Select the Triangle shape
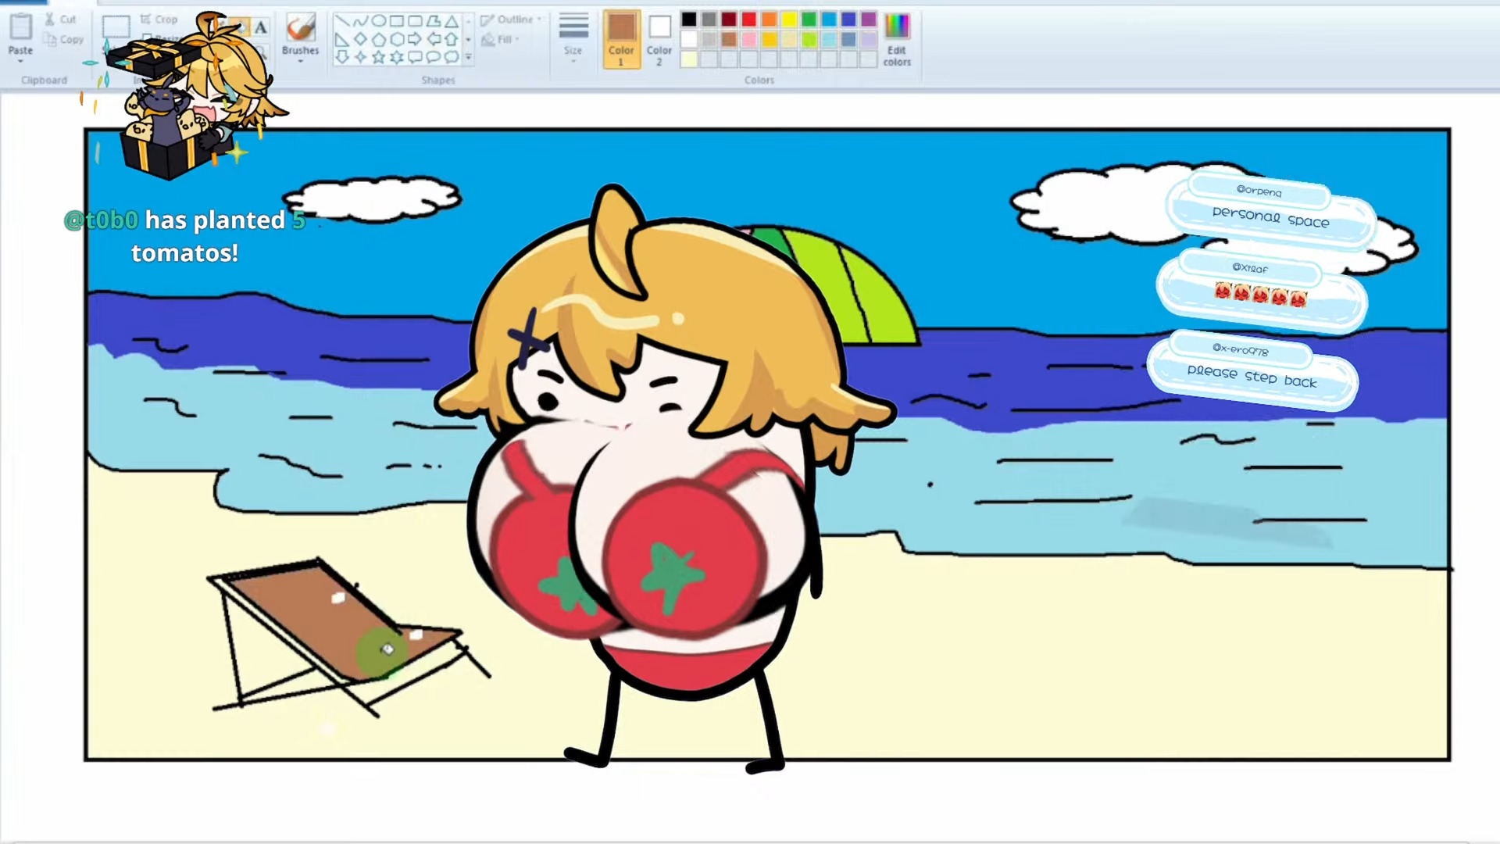 [x=452, y=21]
